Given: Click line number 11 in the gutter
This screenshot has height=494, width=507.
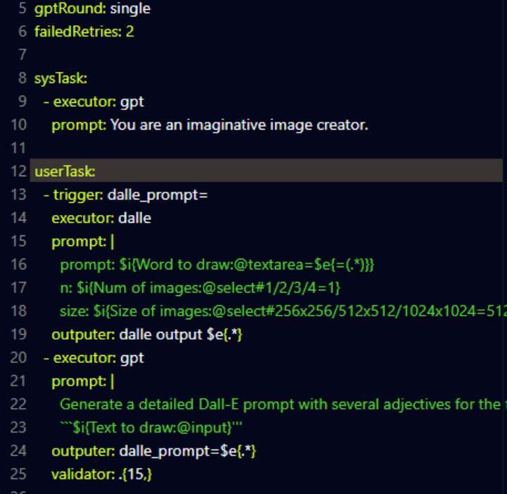Looking at the screenshot, I should 18,148.
